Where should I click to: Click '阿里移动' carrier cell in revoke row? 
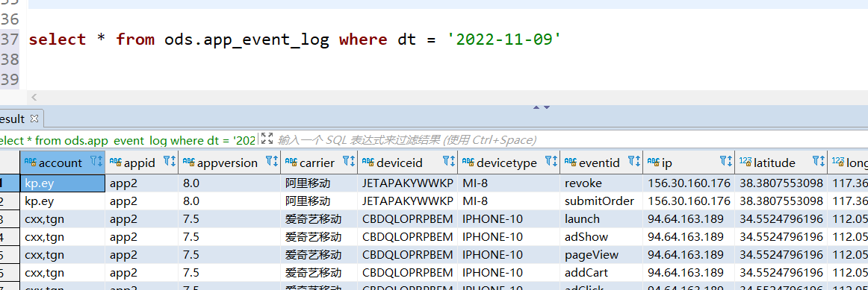[319, 183]
